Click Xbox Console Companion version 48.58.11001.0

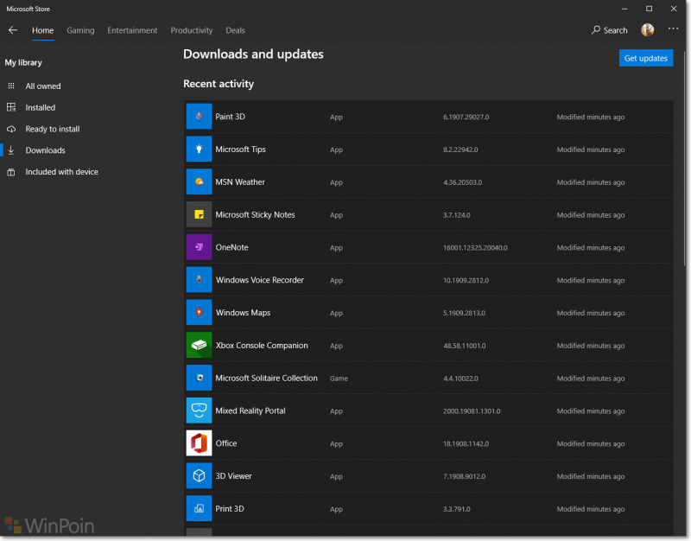click(x=464, y=346)
